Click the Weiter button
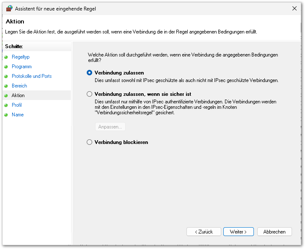Viewport: 305px width, 249px height. point(238,232)
